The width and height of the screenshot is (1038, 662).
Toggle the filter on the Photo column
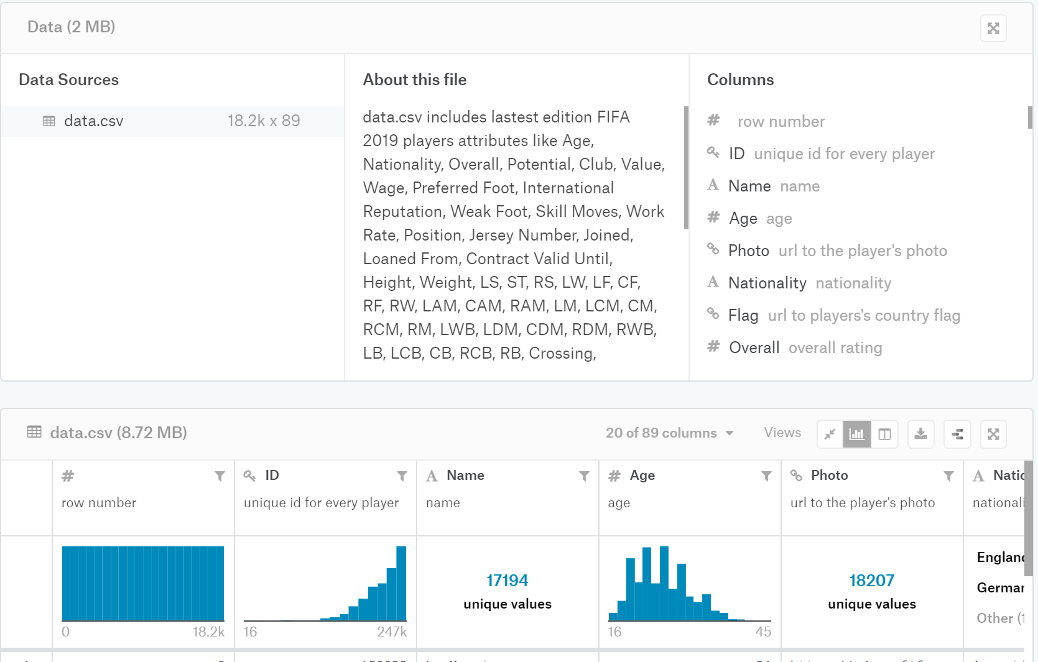point(948,476)
